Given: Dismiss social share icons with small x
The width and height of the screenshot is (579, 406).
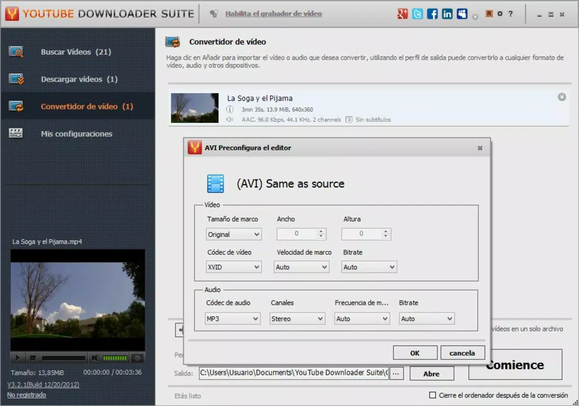Looking at the screenshot, I should pos(475,17).
